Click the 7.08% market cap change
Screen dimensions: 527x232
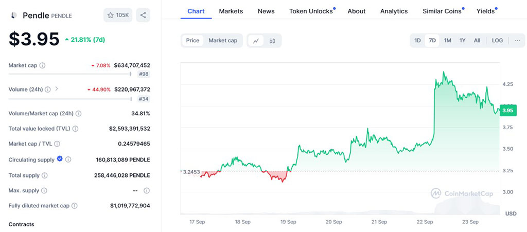coord(101,65)
